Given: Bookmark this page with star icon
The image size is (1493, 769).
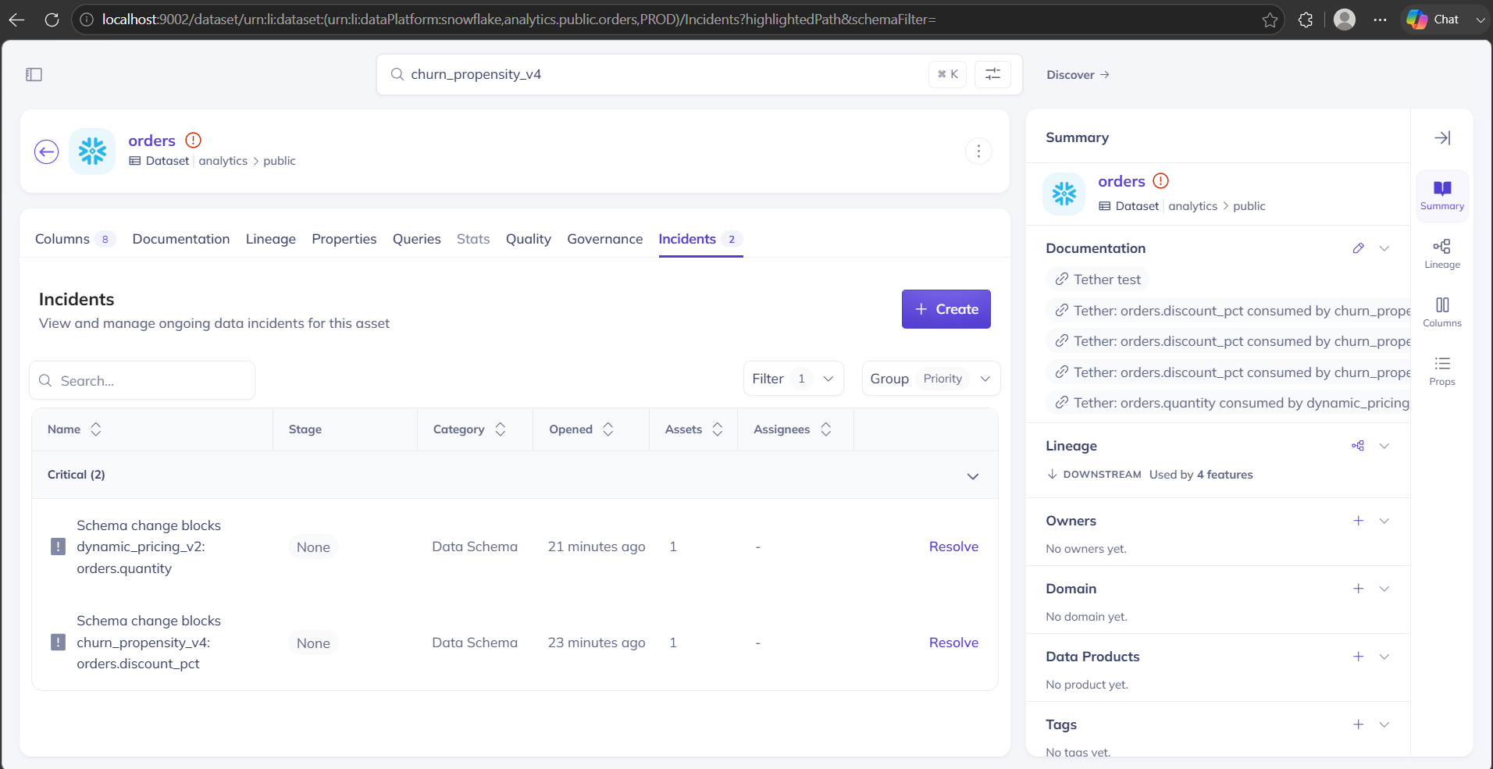Looking at the screenshot, I should [1270, 20].
